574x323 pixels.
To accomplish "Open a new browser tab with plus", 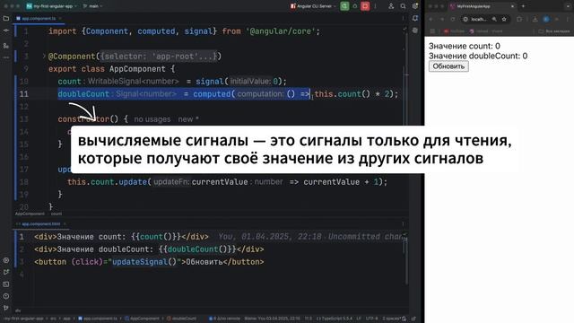I will [523, 6].
